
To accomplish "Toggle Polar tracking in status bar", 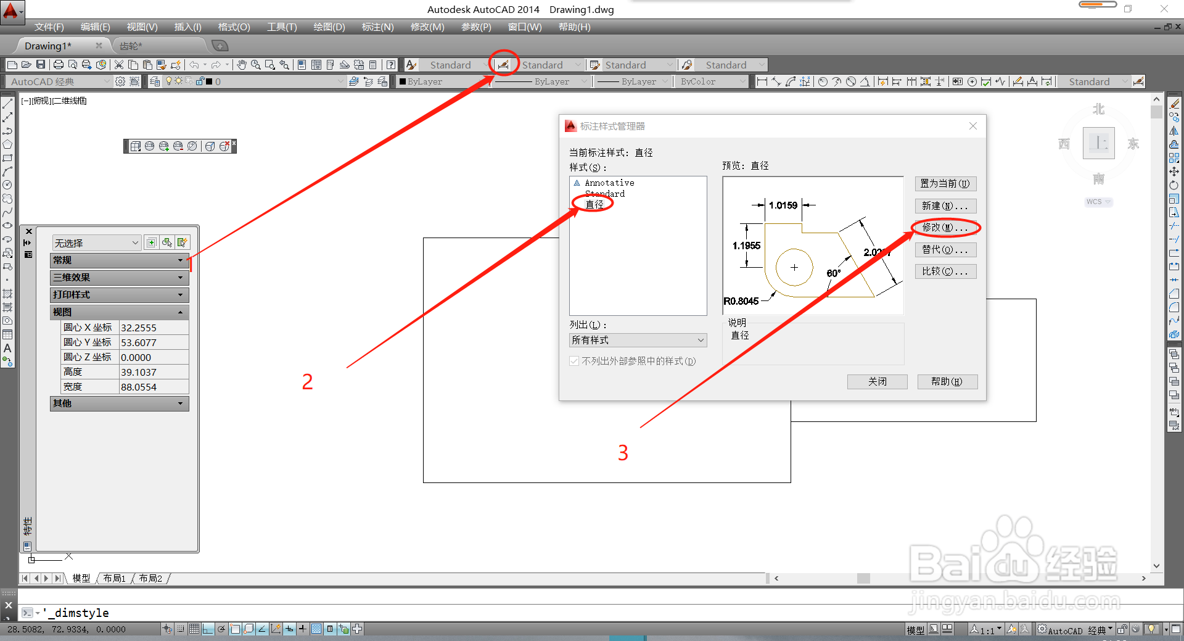I will tap(221, 629).
